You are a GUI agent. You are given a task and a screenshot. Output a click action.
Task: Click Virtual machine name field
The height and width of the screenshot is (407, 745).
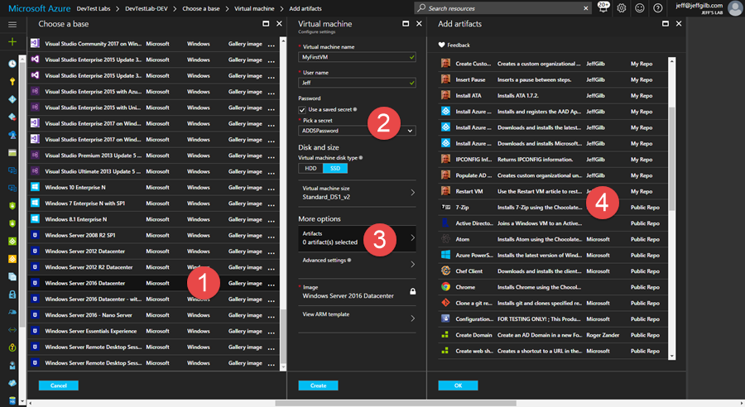(x=358, y=57)
